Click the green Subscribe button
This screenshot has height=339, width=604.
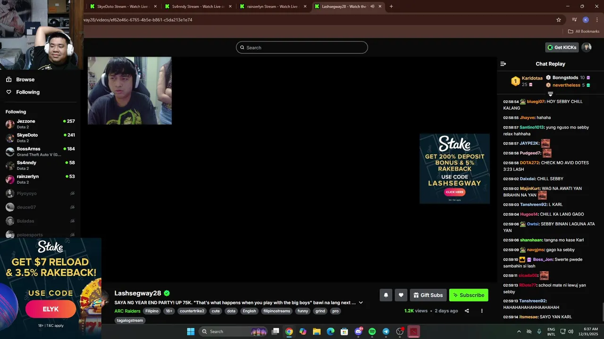pyautogui.click(x=469, y=295)
